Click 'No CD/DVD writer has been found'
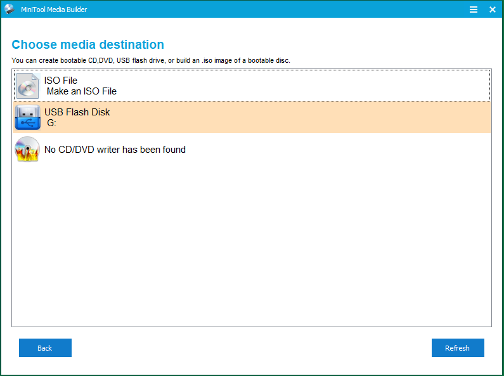The image size is (504, 376). coord(115,150)
